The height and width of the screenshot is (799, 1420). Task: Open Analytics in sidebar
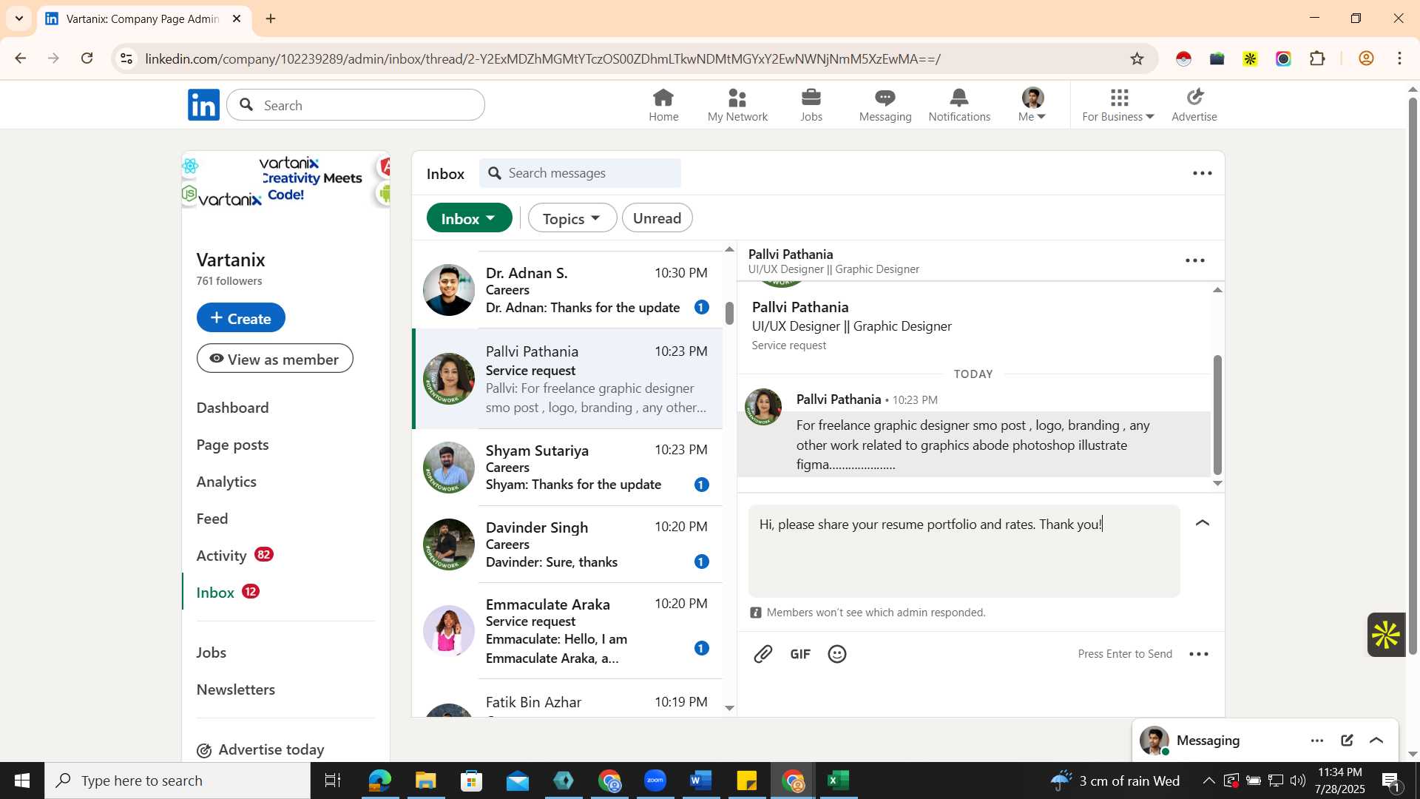226,482
